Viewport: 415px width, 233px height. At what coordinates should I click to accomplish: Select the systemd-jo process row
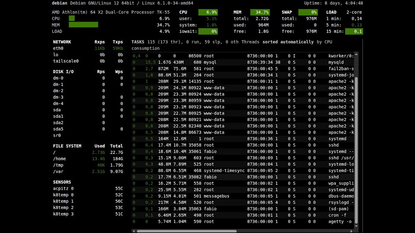click(243, 75)
